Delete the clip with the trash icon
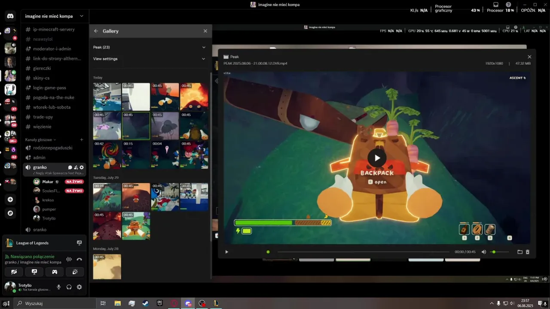This screenshot has height=309, width=550. [x=528, y=252]
